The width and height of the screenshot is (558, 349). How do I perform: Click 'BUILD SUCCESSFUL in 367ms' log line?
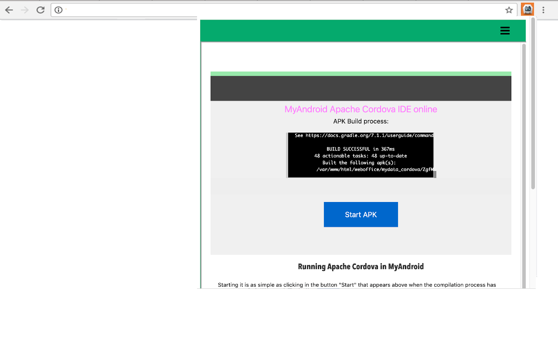361,149
